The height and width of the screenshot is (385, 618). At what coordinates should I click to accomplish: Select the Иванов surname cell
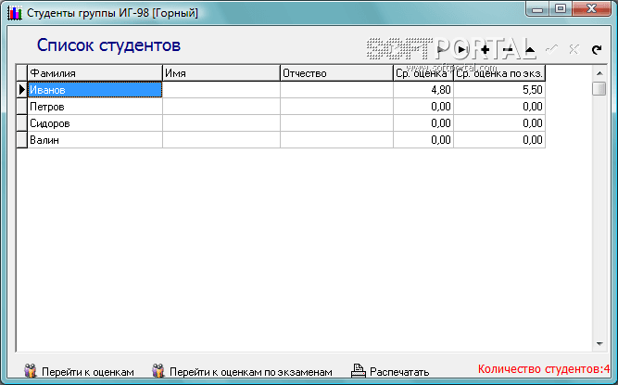coord(95,90)
